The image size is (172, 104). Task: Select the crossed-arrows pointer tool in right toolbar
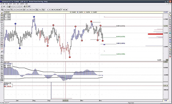click(170, 13)
